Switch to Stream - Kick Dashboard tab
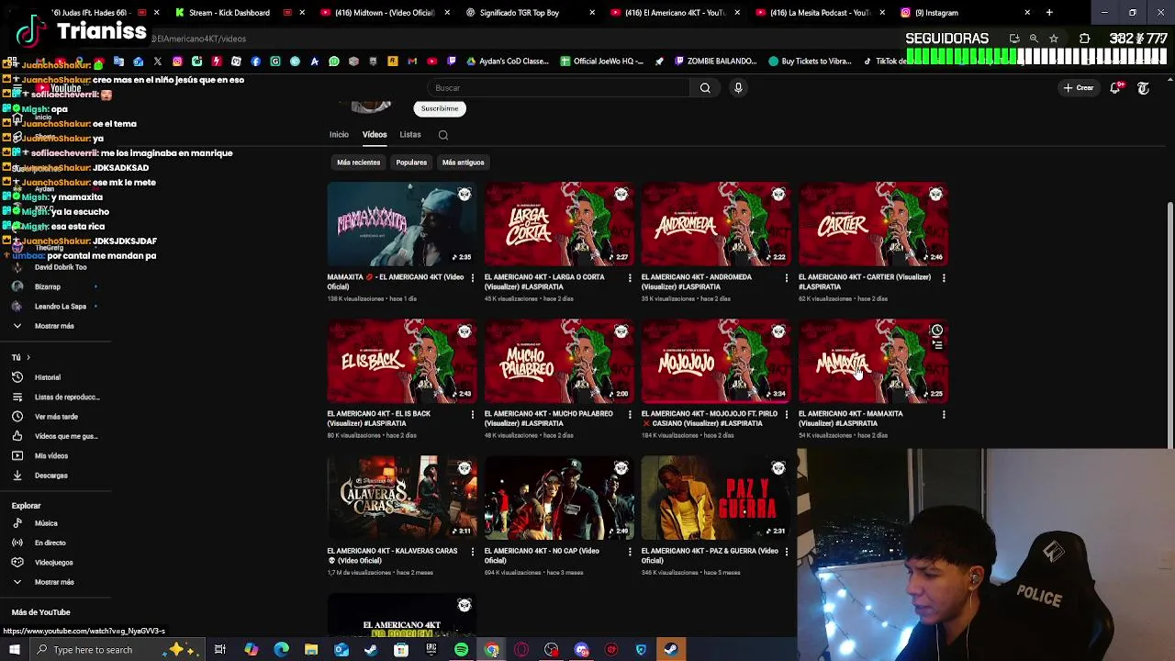This screenshot has width=1175, height=661. pyautogui.click(x=229, y=13)
